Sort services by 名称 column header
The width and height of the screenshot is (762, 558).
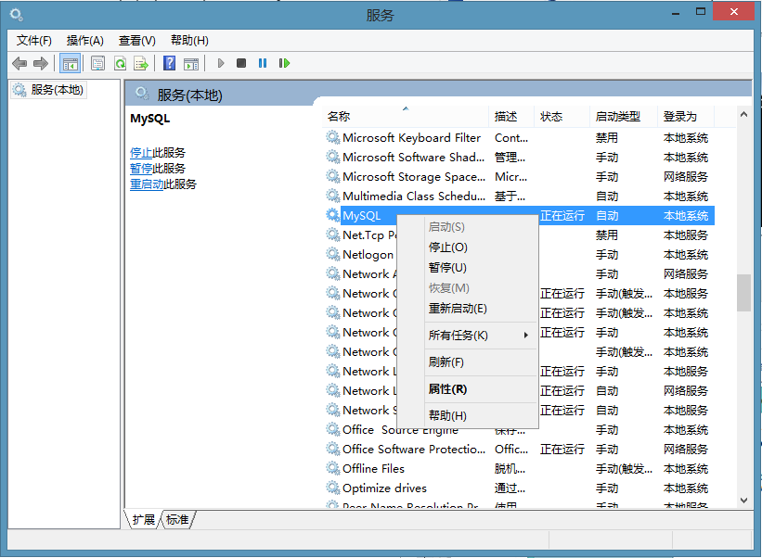pos(406,116)
